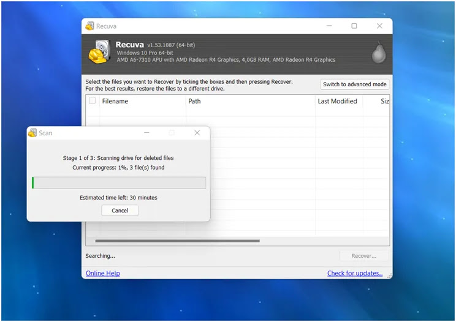Minimize the Recuva main window
Image resolution: width=456 pixels, height=322 pixels.
329,26
